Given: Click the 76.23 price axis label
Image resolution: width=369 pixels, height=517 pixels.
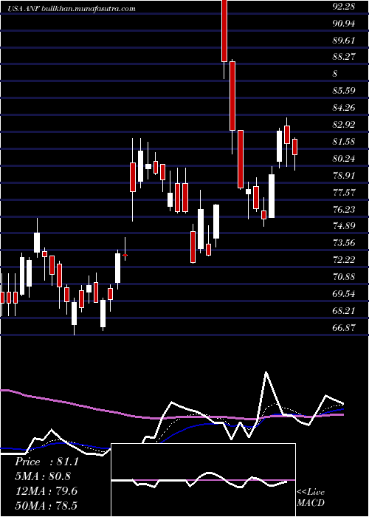Looking at the screenshot, I should pos(344,210).
